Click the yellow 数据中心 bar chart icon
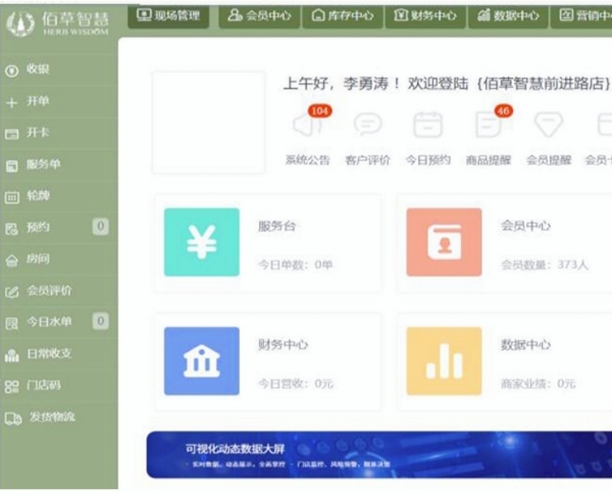This screenshot has height=494, width=612. coord(444,361)
